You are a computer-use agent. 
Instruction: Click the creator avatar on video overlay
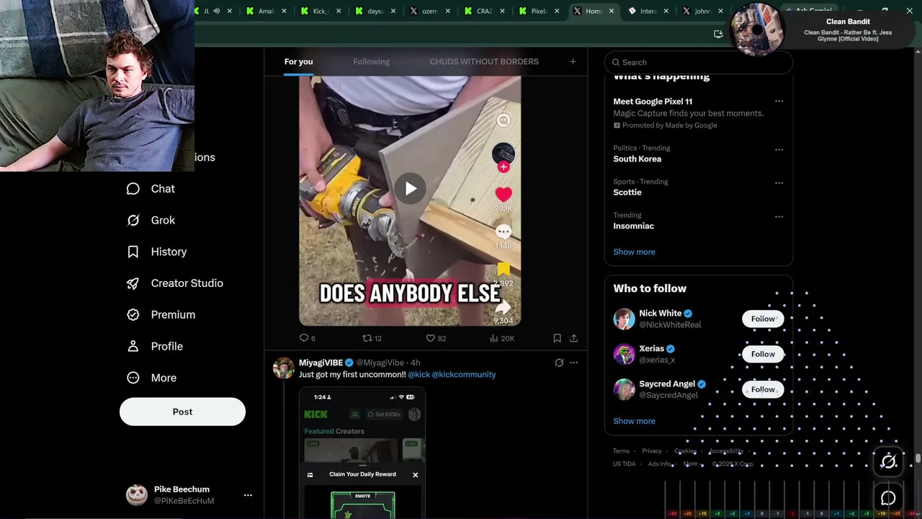[x=503, y=154]
